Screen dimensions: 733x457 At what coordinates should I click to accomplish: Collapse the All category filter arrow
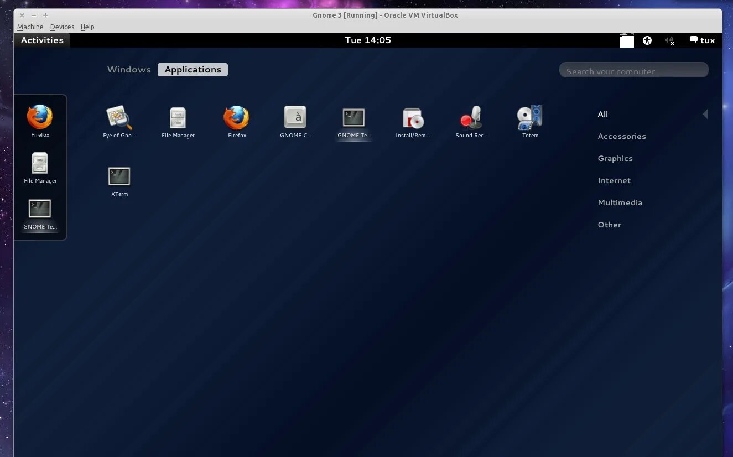coord(705,113)
